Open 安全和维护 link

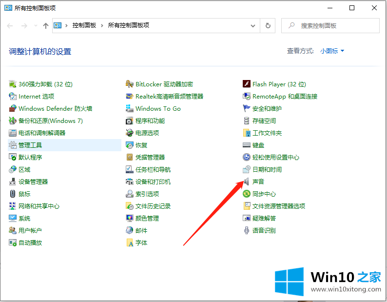coord(267,108)
